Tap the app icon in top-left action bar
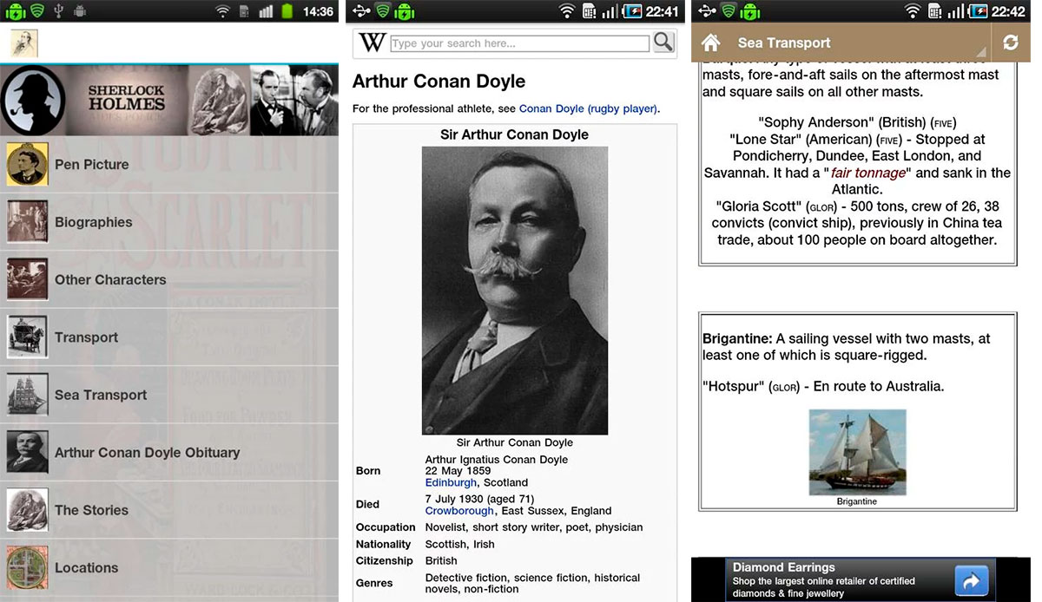This screenshot has width=1042, height=602. point(23,43)
